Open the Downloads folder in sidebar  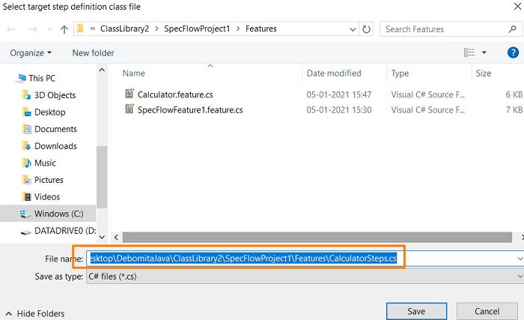(x=55, y=146)
